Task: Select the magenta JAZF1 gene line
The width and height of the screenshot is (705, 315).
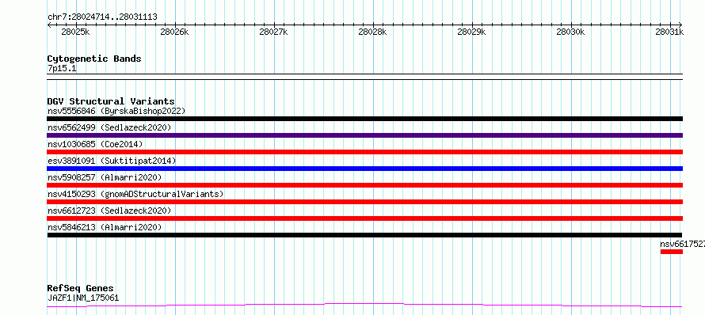Action: (364, 306)
